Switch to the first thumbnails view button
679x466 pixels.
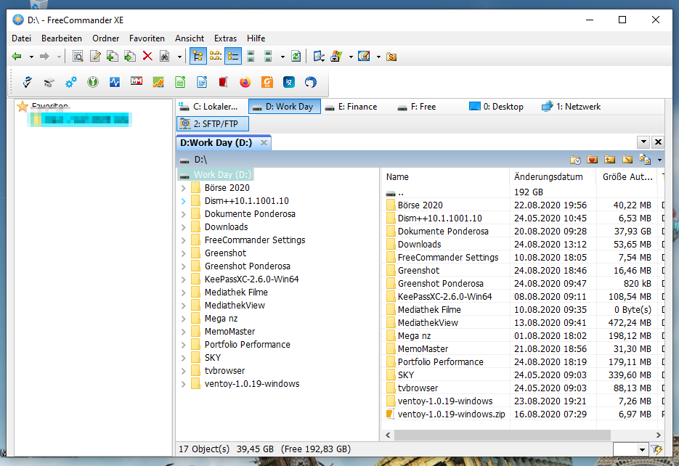click(251, 56)
